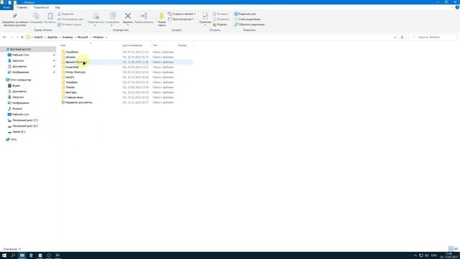Switch to details view icon in status bar
This screenshot has height=259, width=460.
[x=451, y=249]
